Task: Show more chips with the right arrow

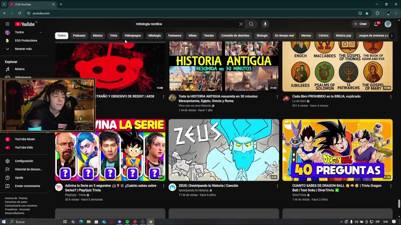Action: point(391,36)
